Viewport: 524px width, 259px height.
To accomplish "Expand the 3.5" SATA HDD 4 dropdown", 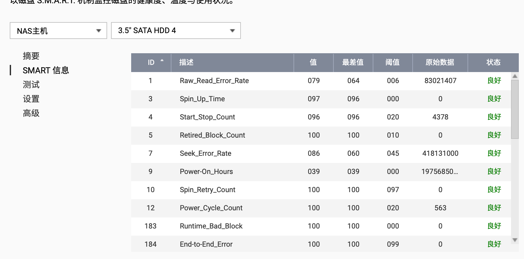I will click(x=176, y=31).
